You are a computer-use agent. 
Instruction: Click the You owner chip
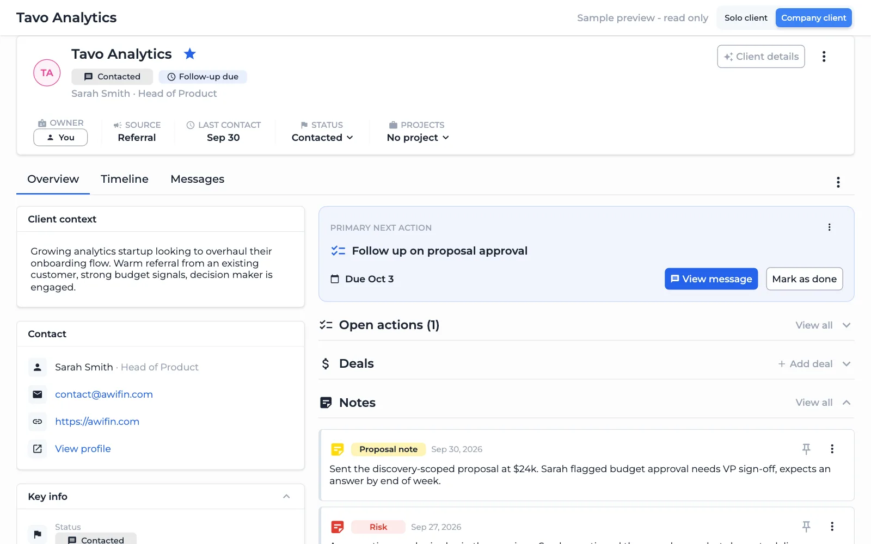(x=60, y=138)
